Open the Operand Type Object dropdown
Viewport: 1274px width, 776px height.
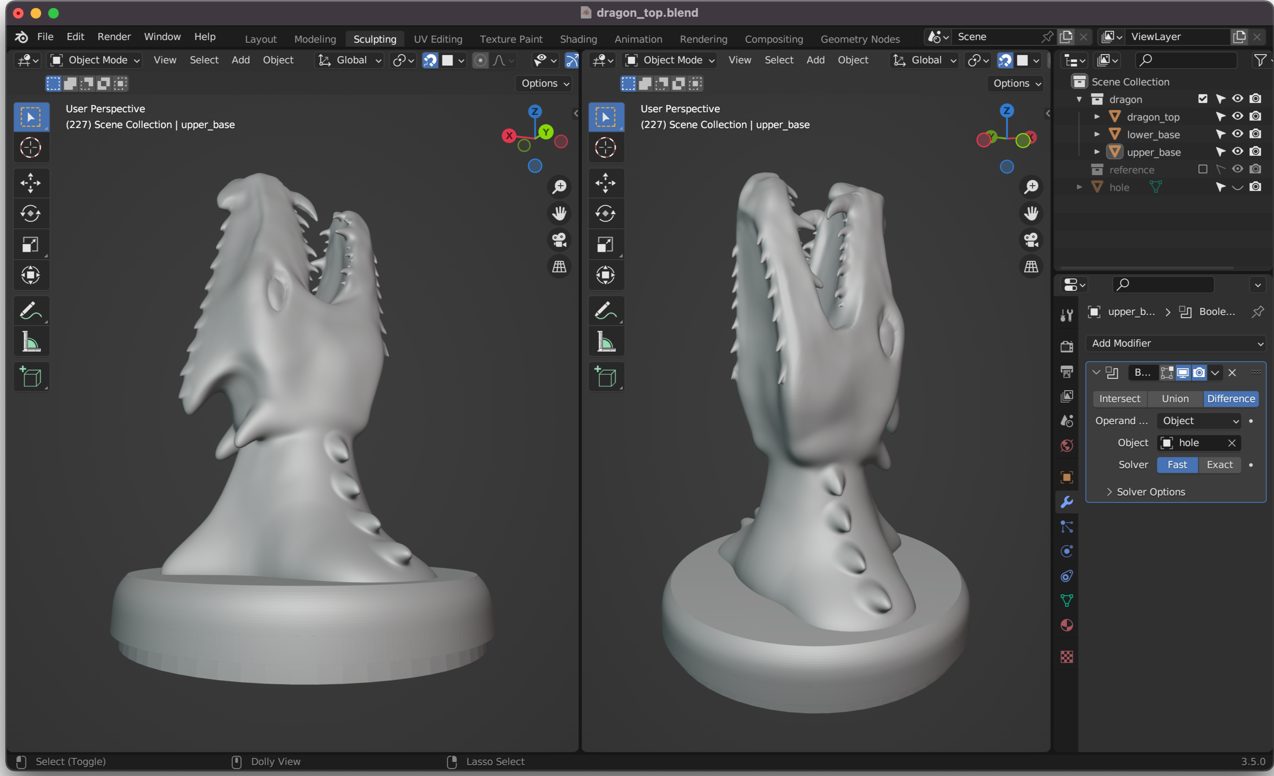pos(1200,421)
